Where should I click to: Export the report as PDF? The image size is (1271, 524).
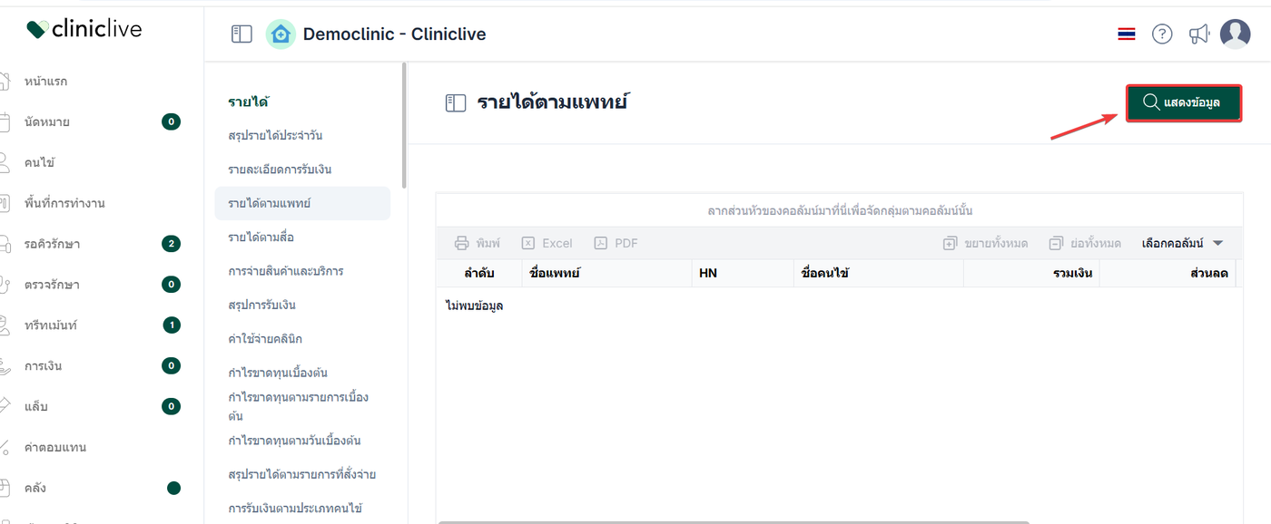tap(616, 243)
